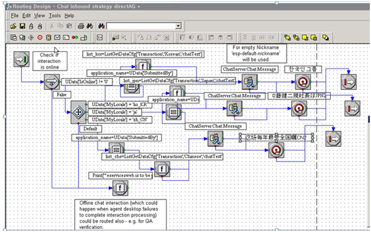Open the Edit menu

(27, 15)
